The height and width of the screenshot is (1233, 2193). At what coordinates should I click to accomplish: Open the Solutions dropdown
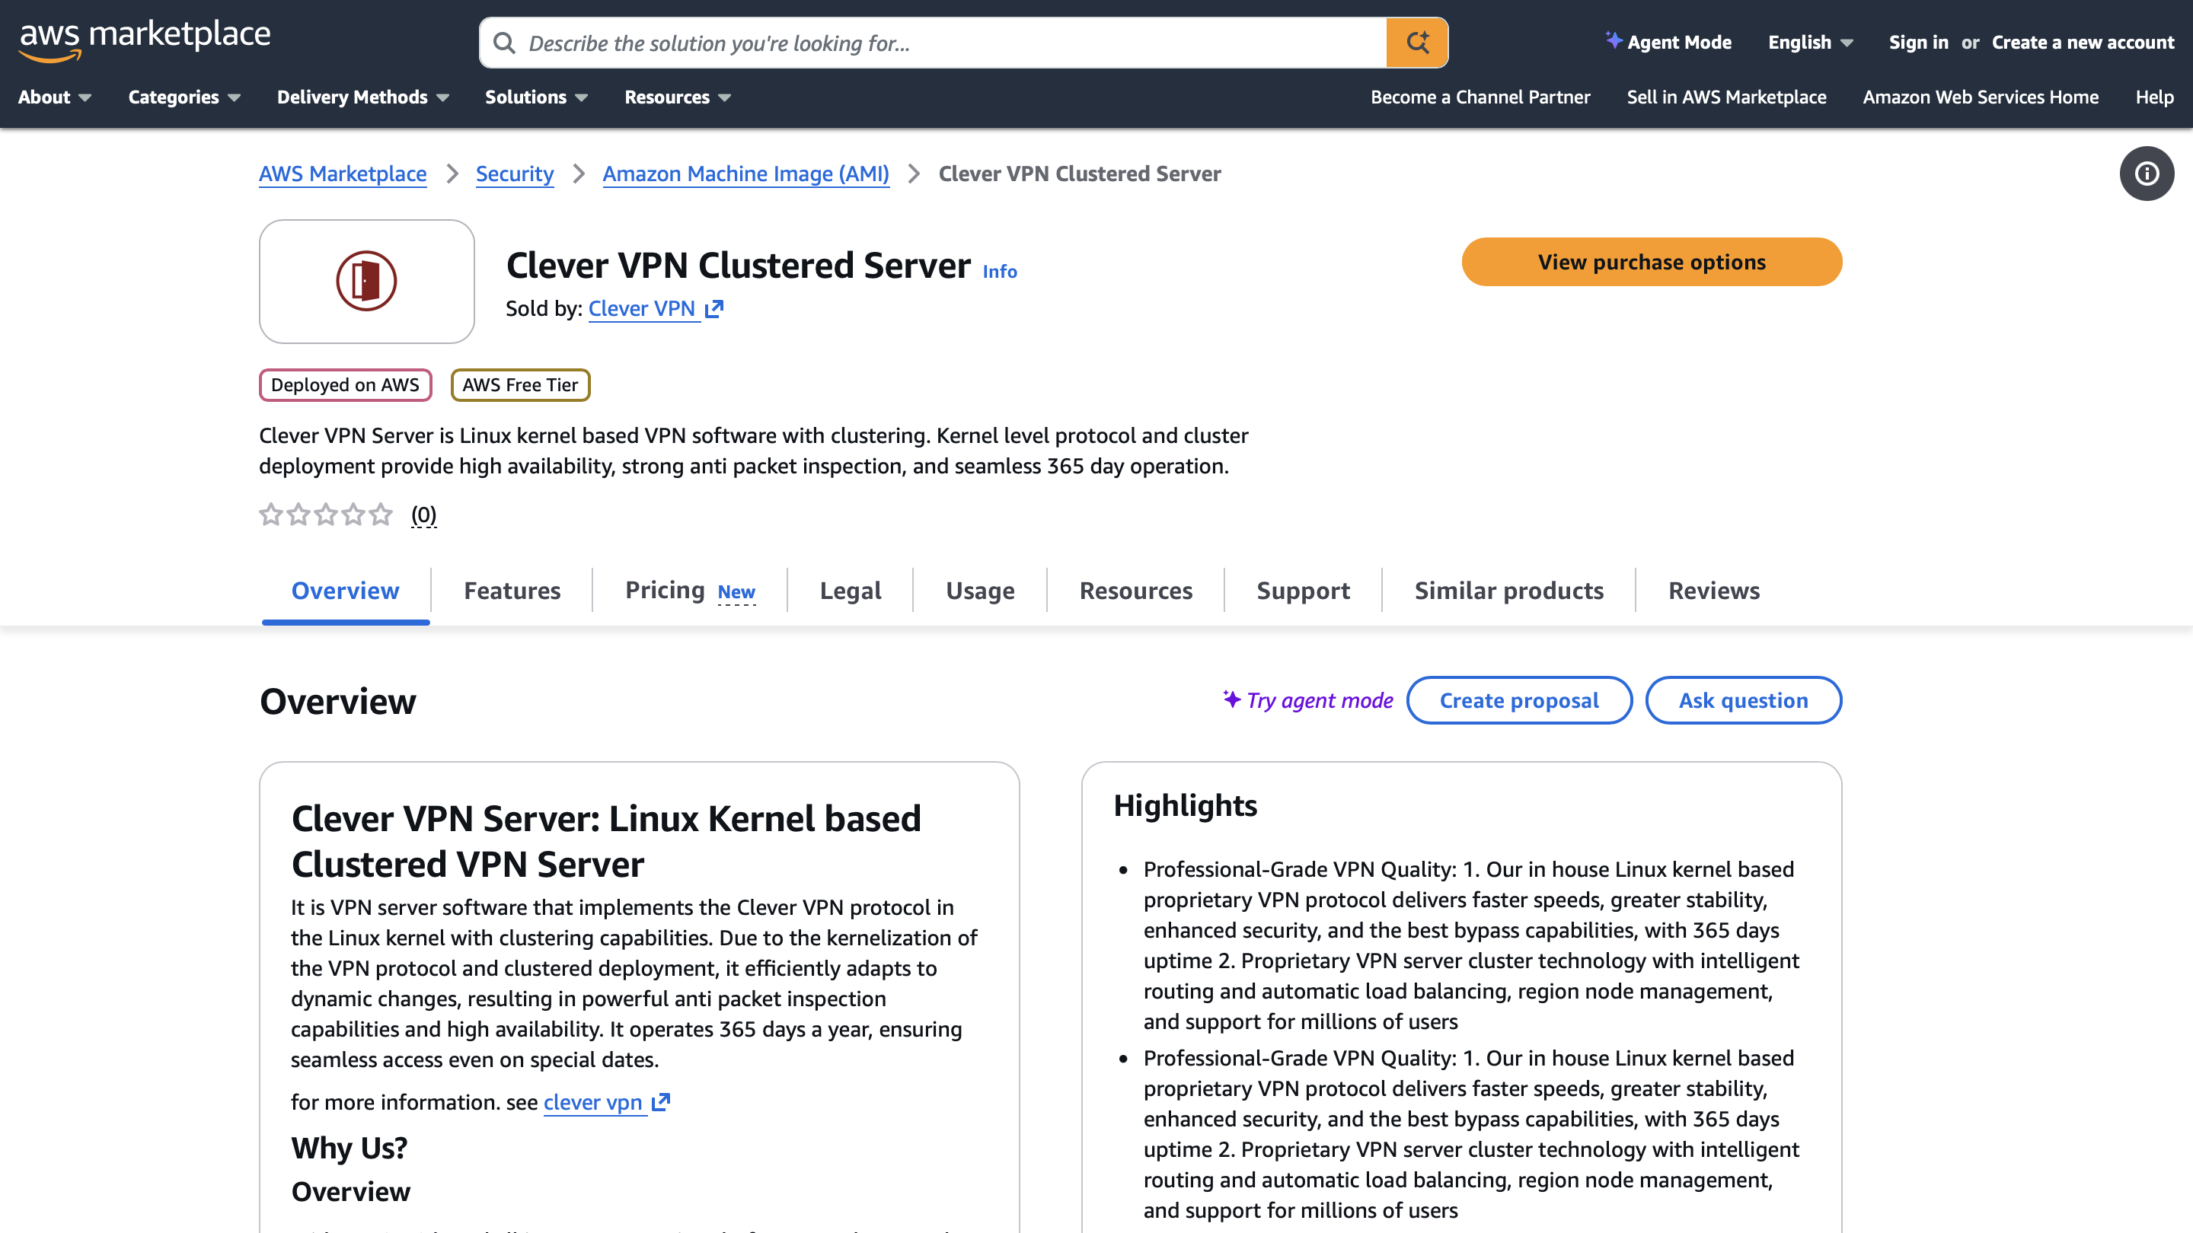click(x=536, y=97)
